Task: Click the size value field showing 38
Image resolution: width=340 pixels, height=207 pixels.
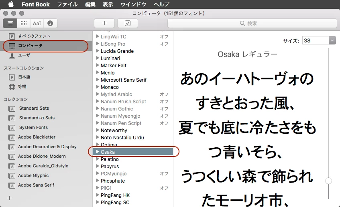Action: 316,40
